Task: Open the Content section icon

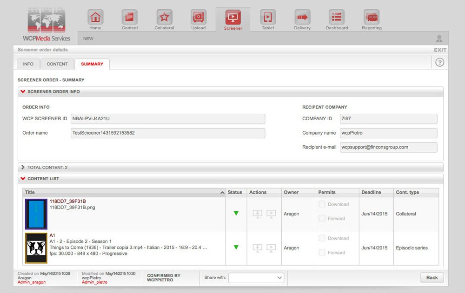Action: pos(130,17)
